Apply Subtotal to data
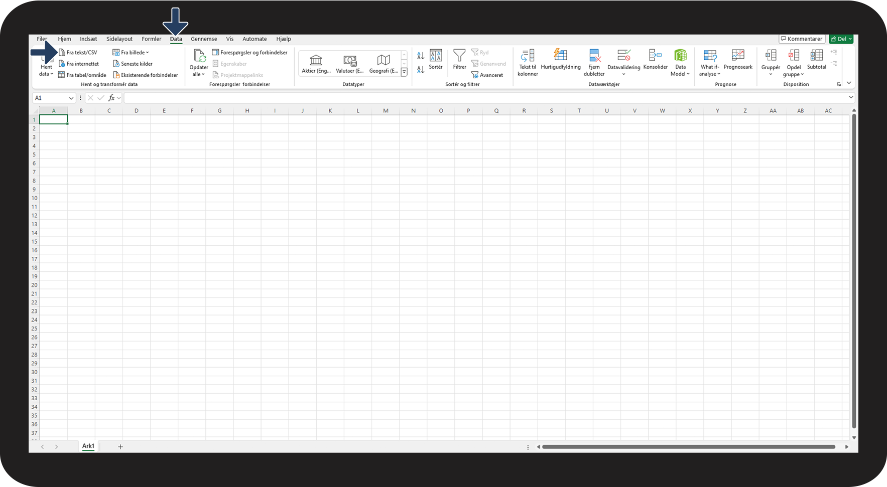The image size is (887, 487). [x=817, y=60]
